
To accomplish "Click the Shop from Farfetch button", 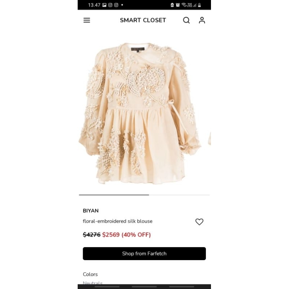I will pos(144,254).
